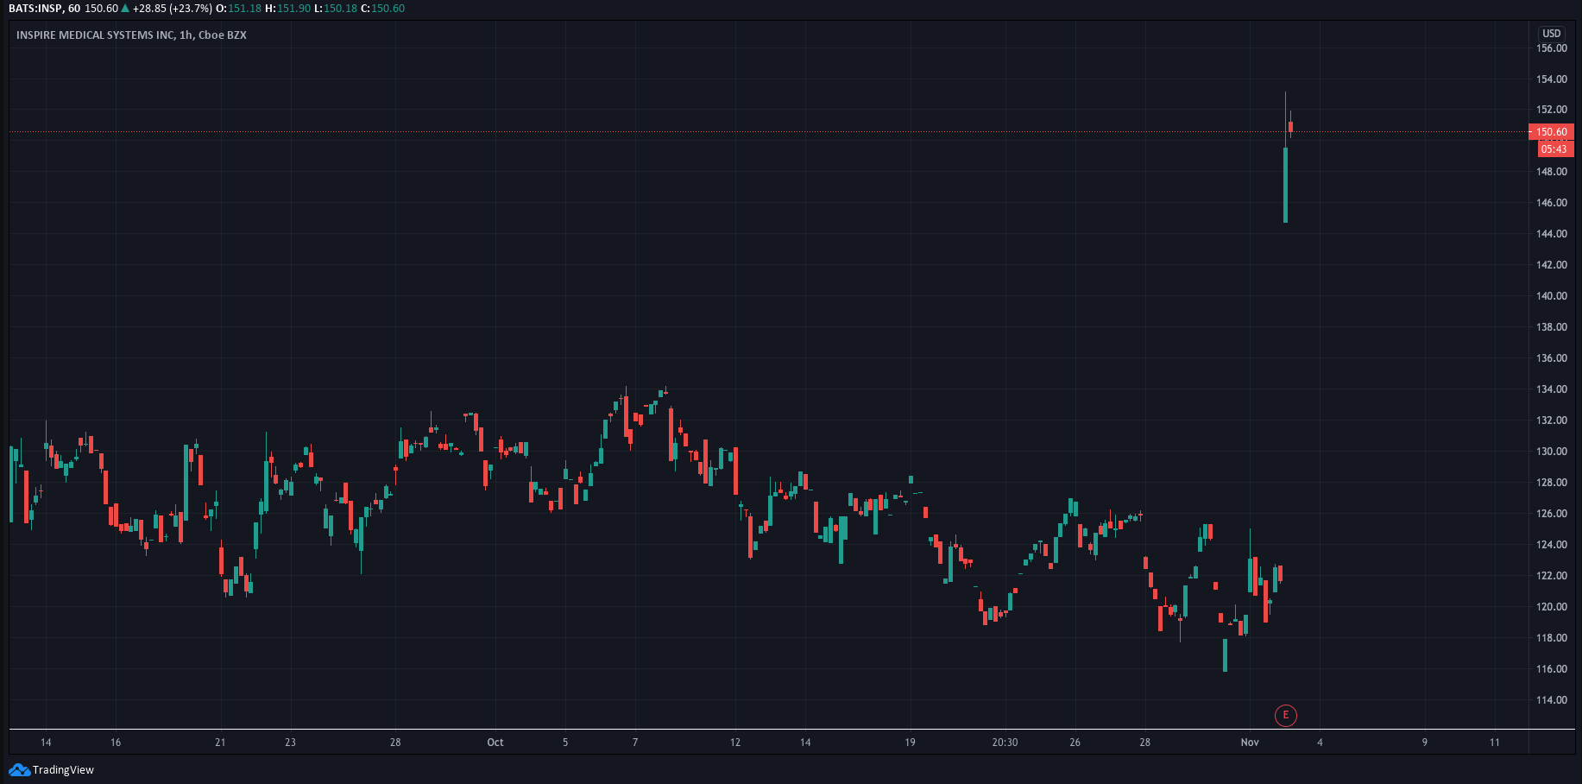Screen dimensions: 1582x784
Task: Click the +28.85 (+23.7%) change value
Action: pyautogui.click(x=172, y=9)
